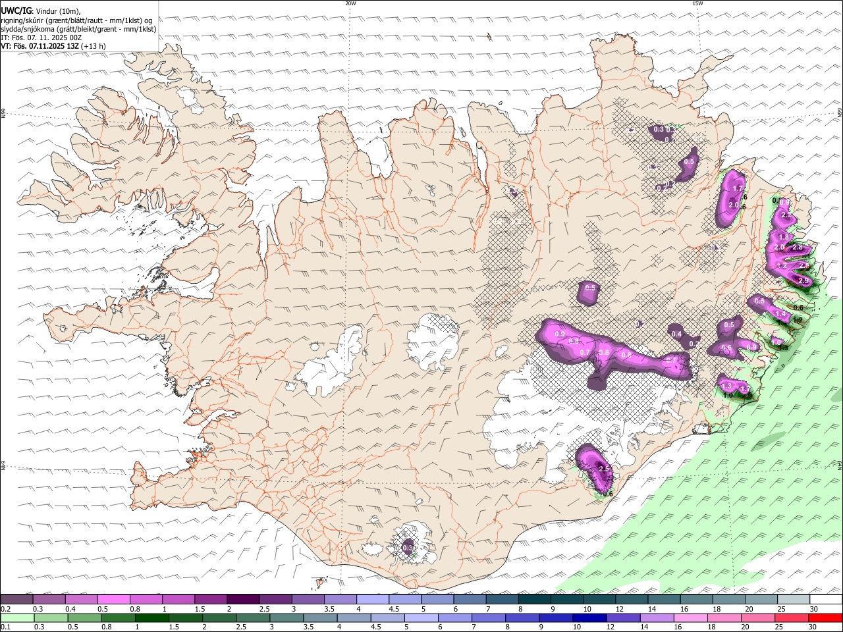The width and height of the screenshot is (843, 632).
Task: Click the darkest purple snow swatch between 2 and 2.5
Action: pos(243,600)
